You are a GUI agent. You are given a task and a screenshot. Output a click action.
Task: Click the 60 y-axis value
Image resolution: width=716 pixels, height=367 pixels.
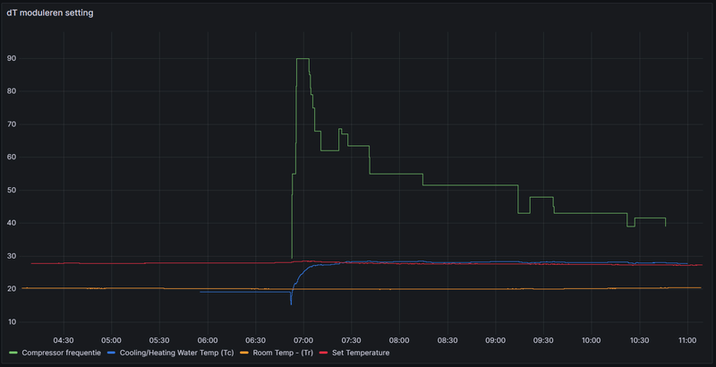click(x=12, y=157)
